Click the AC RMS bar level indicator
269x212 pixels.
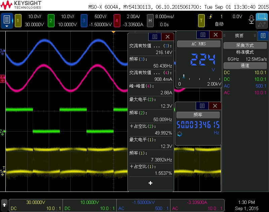tap(184, 76)
